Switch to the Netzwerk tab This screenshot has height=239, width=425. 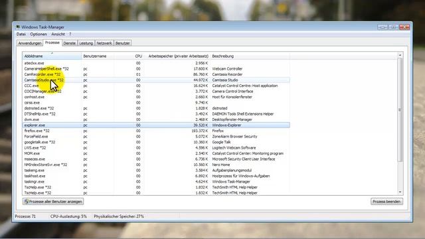pos(104,43)
